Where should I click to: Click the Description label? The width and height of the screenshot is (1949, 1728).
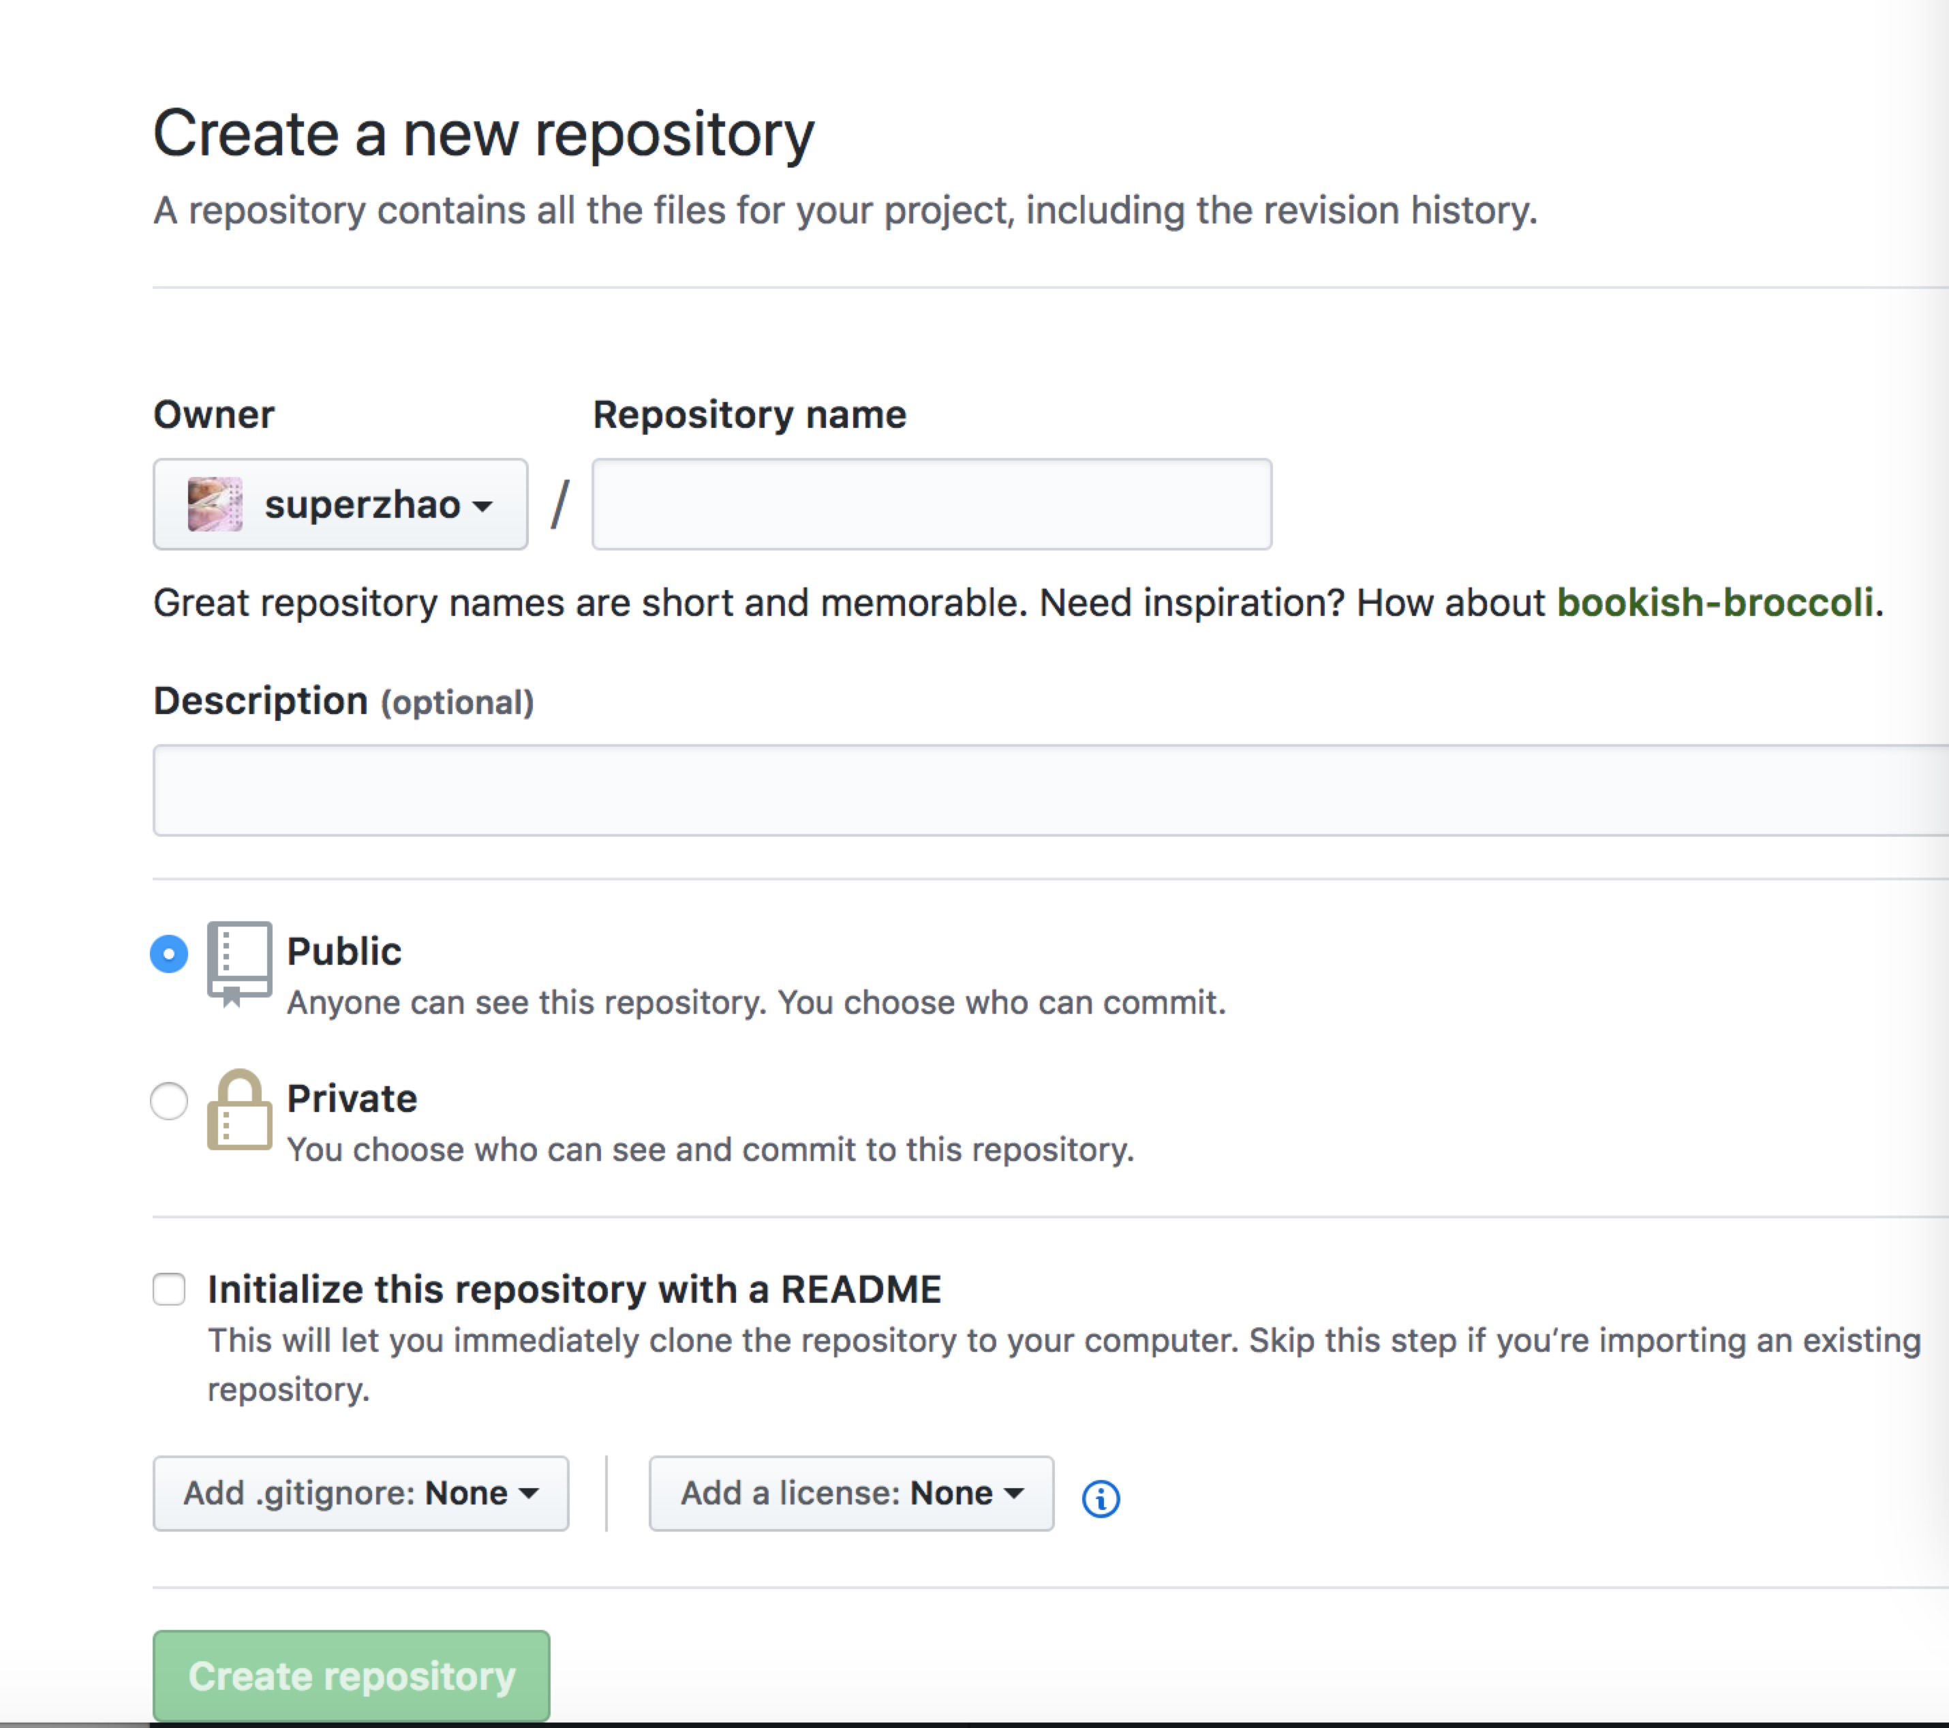pos(260,701)
